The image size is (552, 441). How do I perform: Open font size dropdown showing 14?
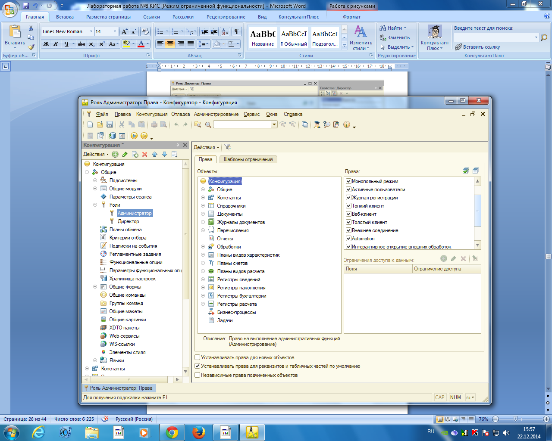point(115,31)
